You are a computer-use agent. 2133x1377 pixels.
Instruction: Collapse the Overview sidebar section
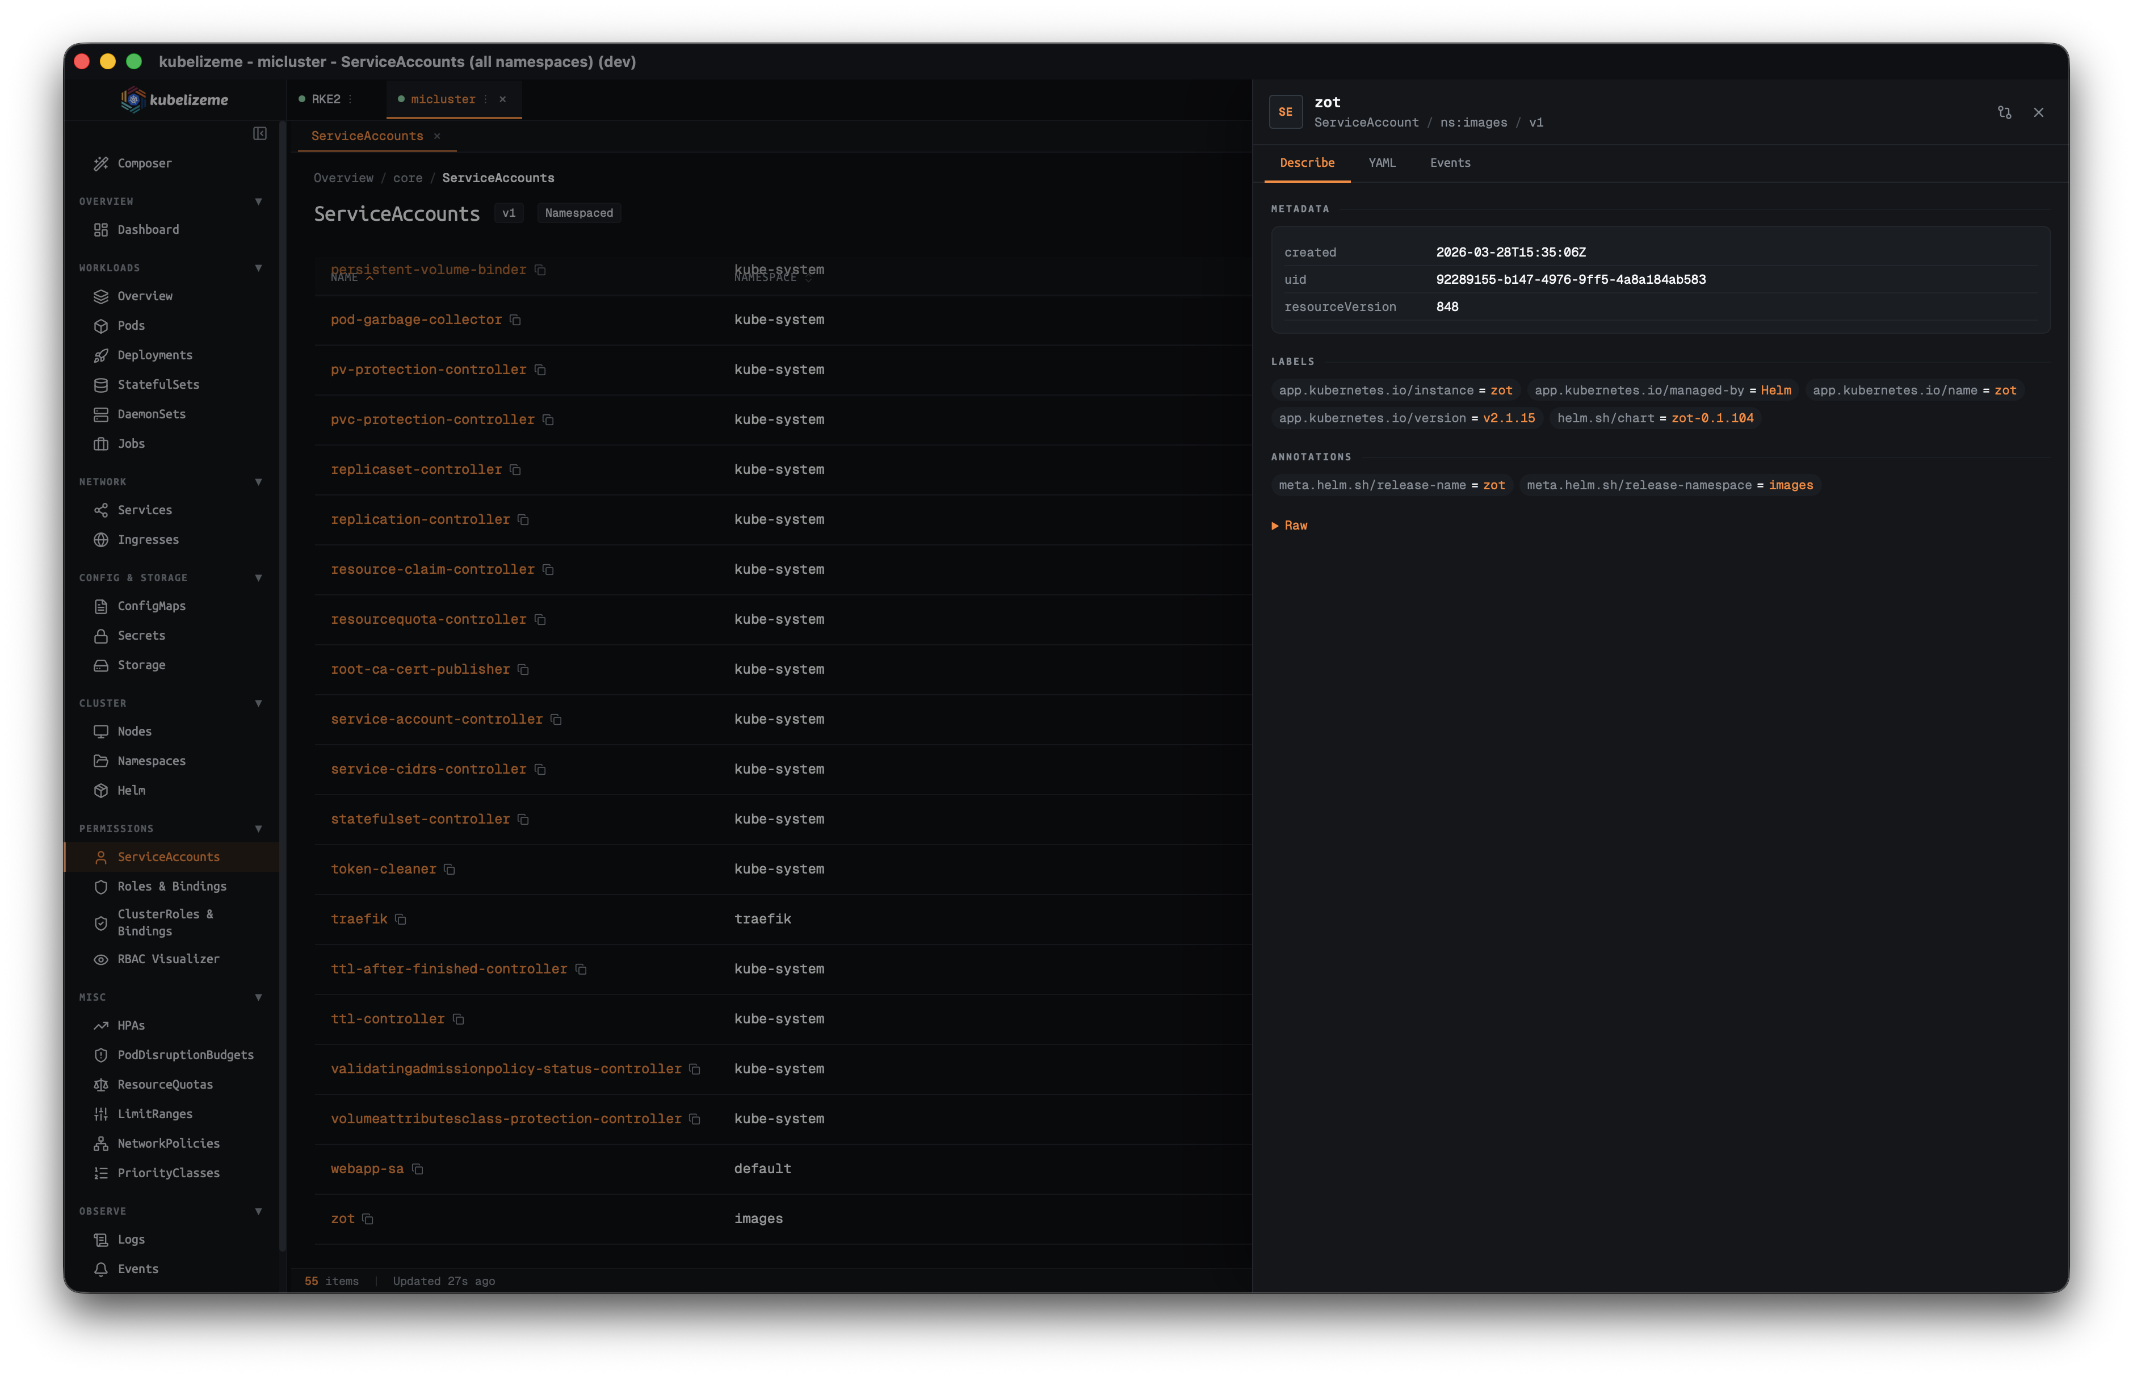point(258,201)
